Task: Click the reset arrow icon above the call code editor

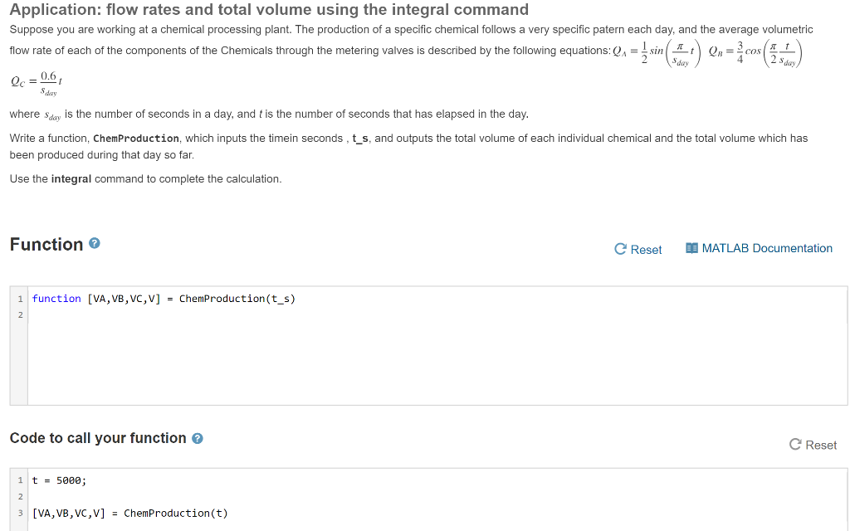Action: 795,445
